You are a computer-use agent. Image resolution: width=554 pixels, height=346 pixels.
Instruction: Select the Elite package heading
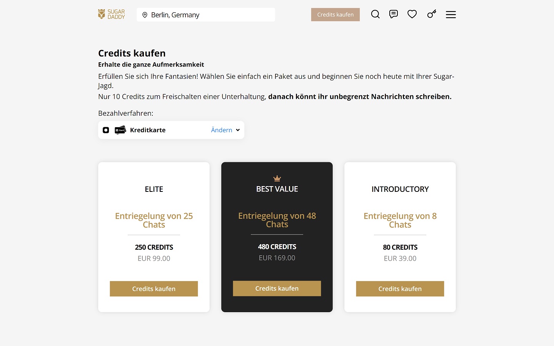(x=154, y=189)
